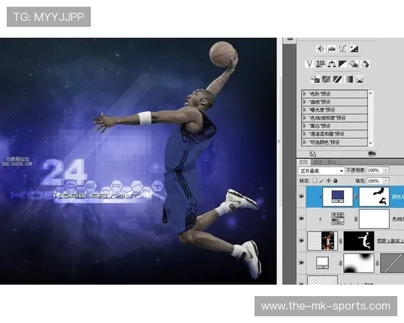Add a Brightness/Contrast adjustment (sun icon)

tap(321, 48)
